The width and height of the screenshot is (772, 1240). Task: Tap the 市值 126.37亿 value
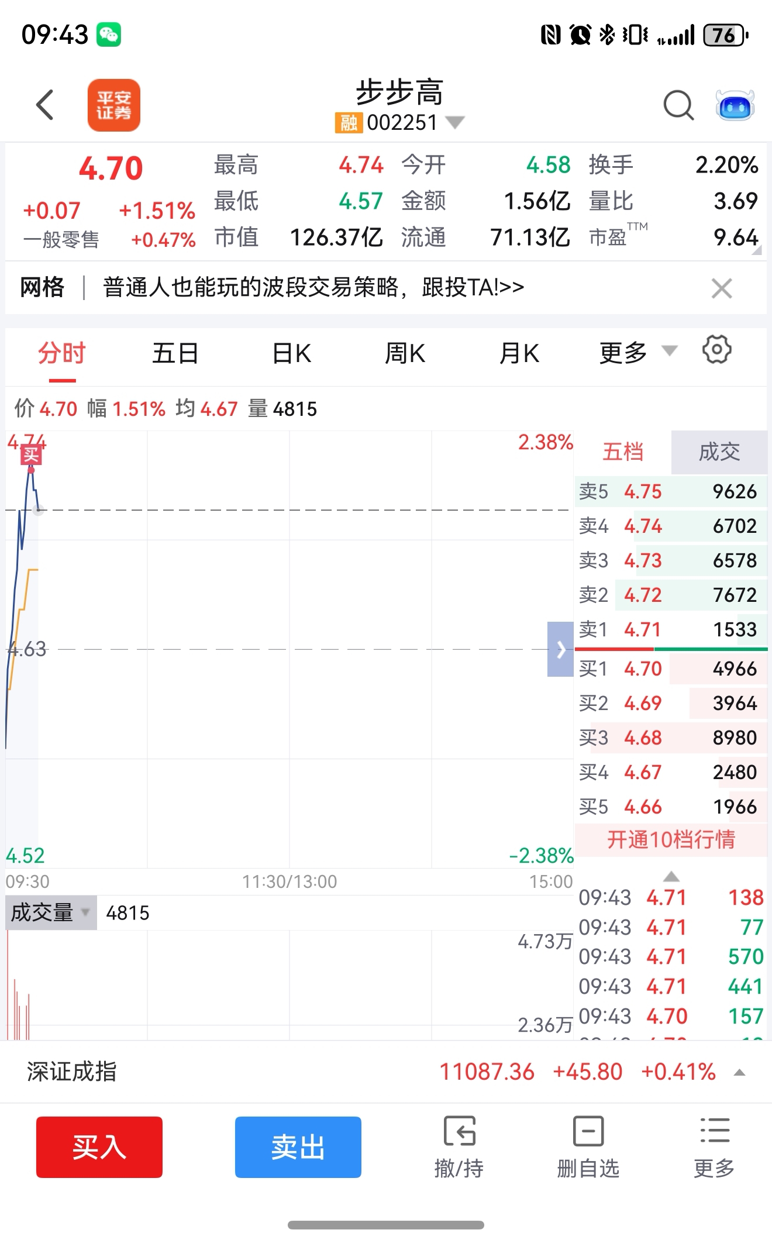coord(336,237)
